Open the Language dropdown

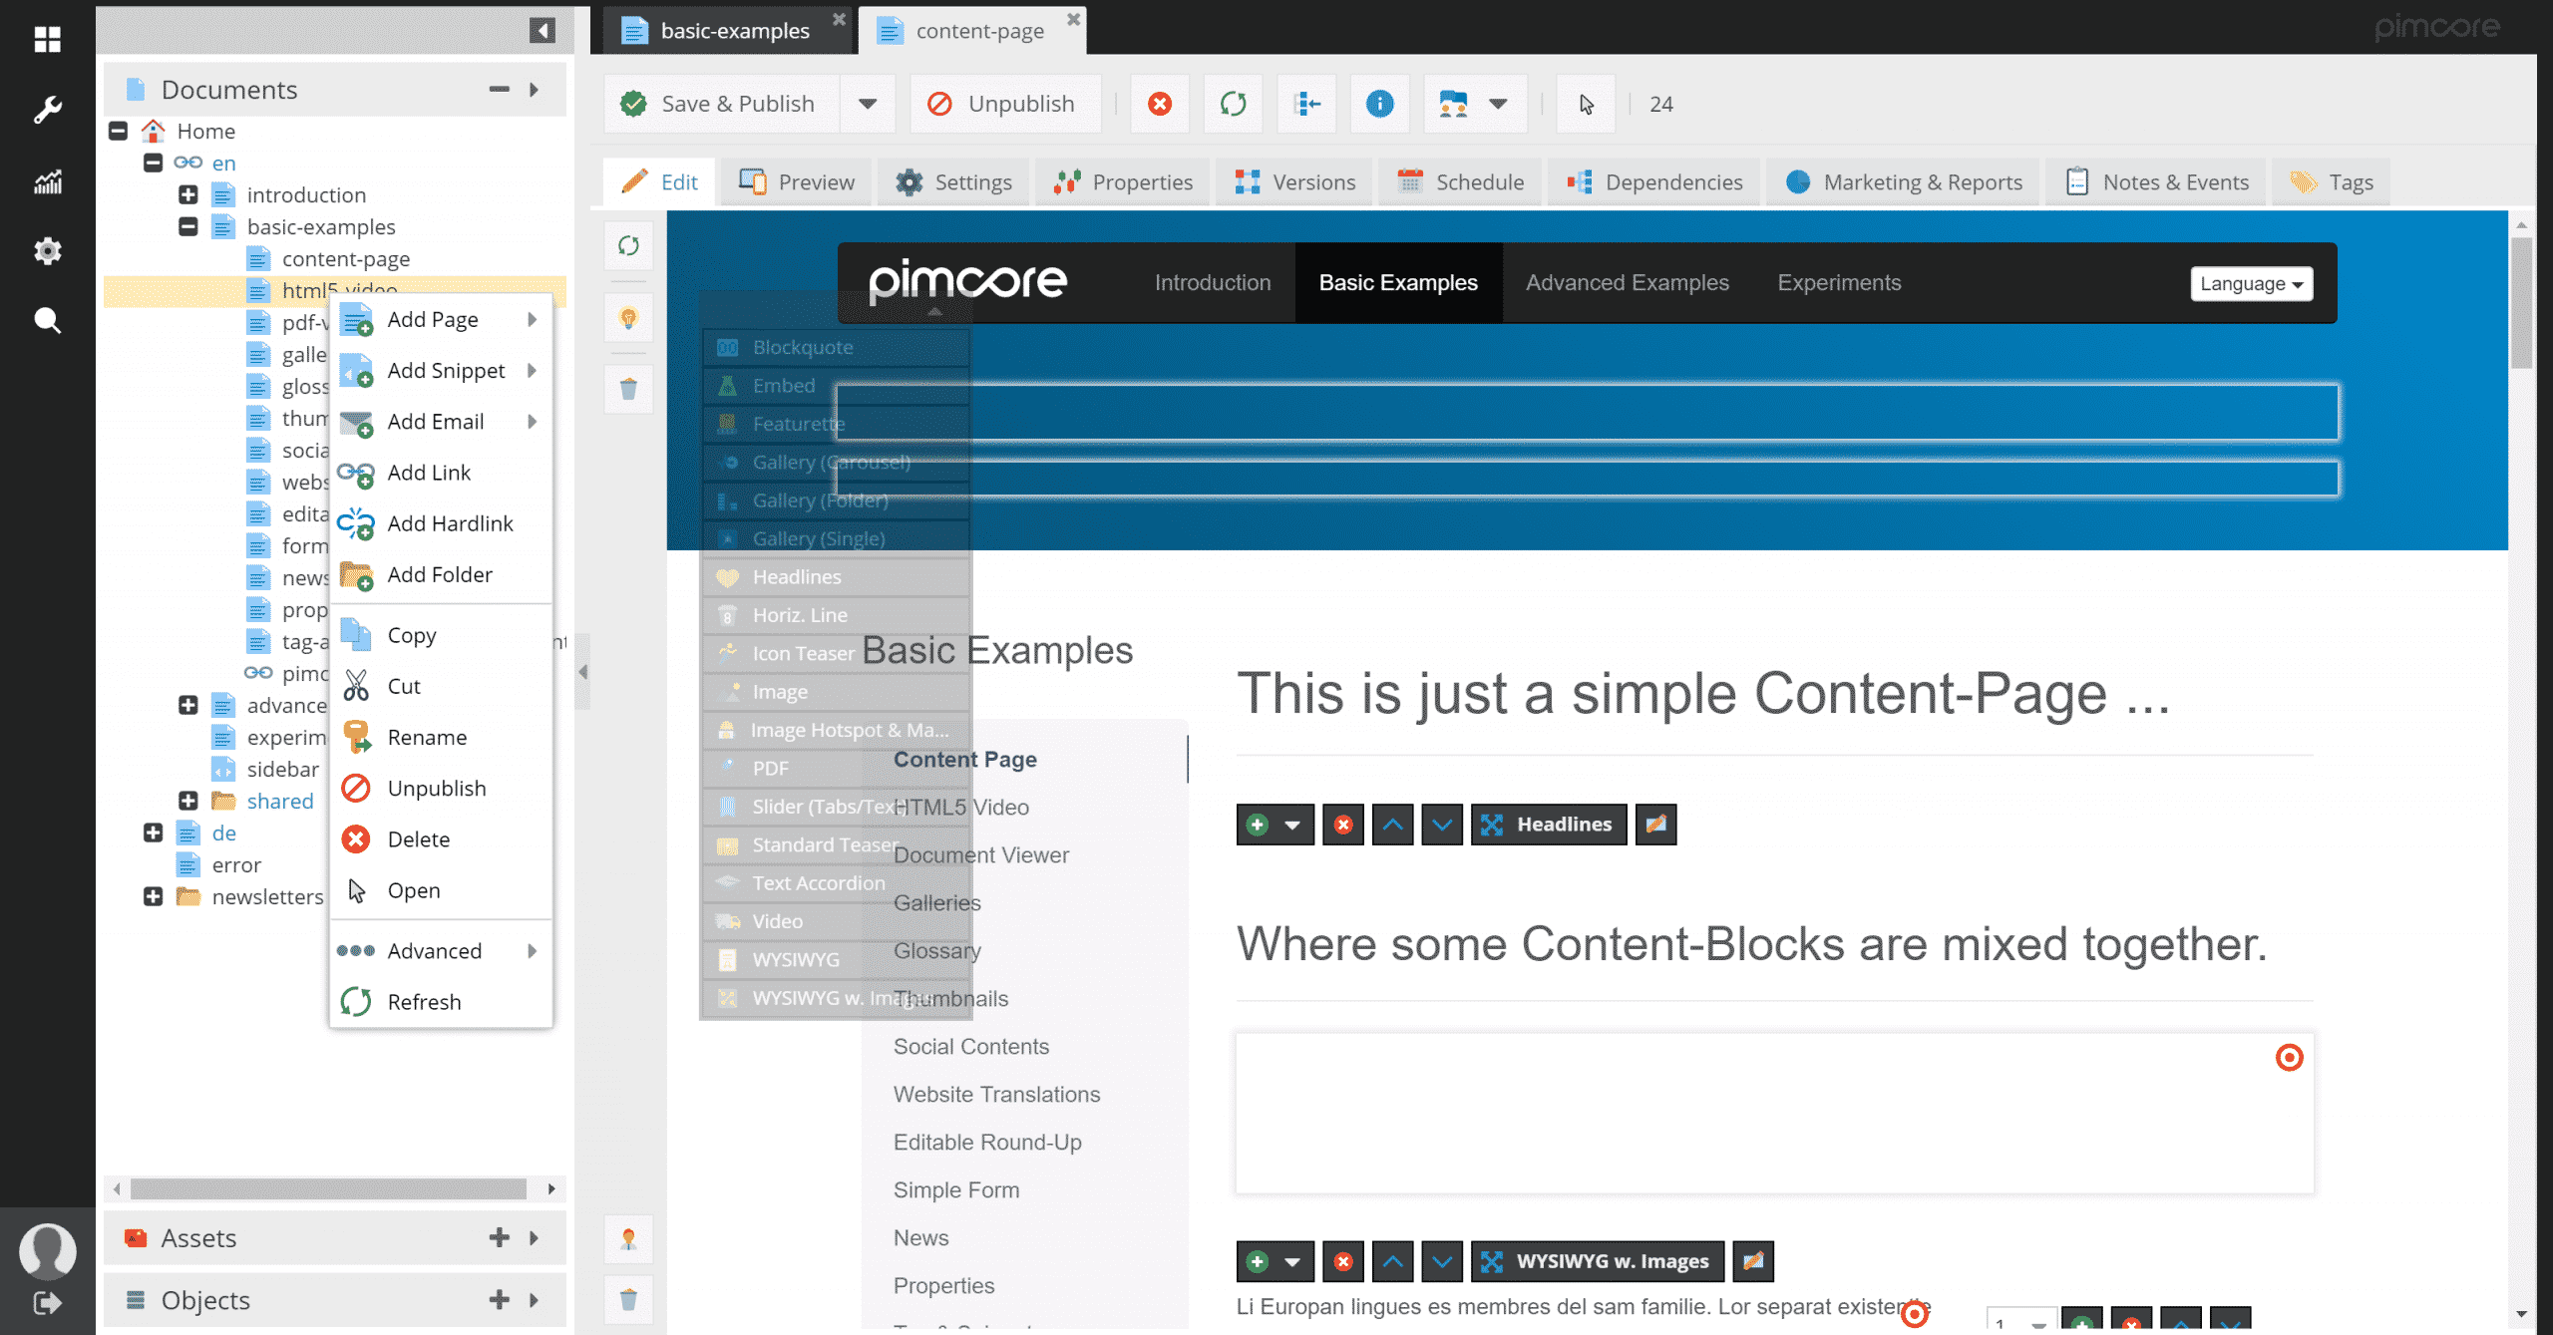click(2251, 284)
